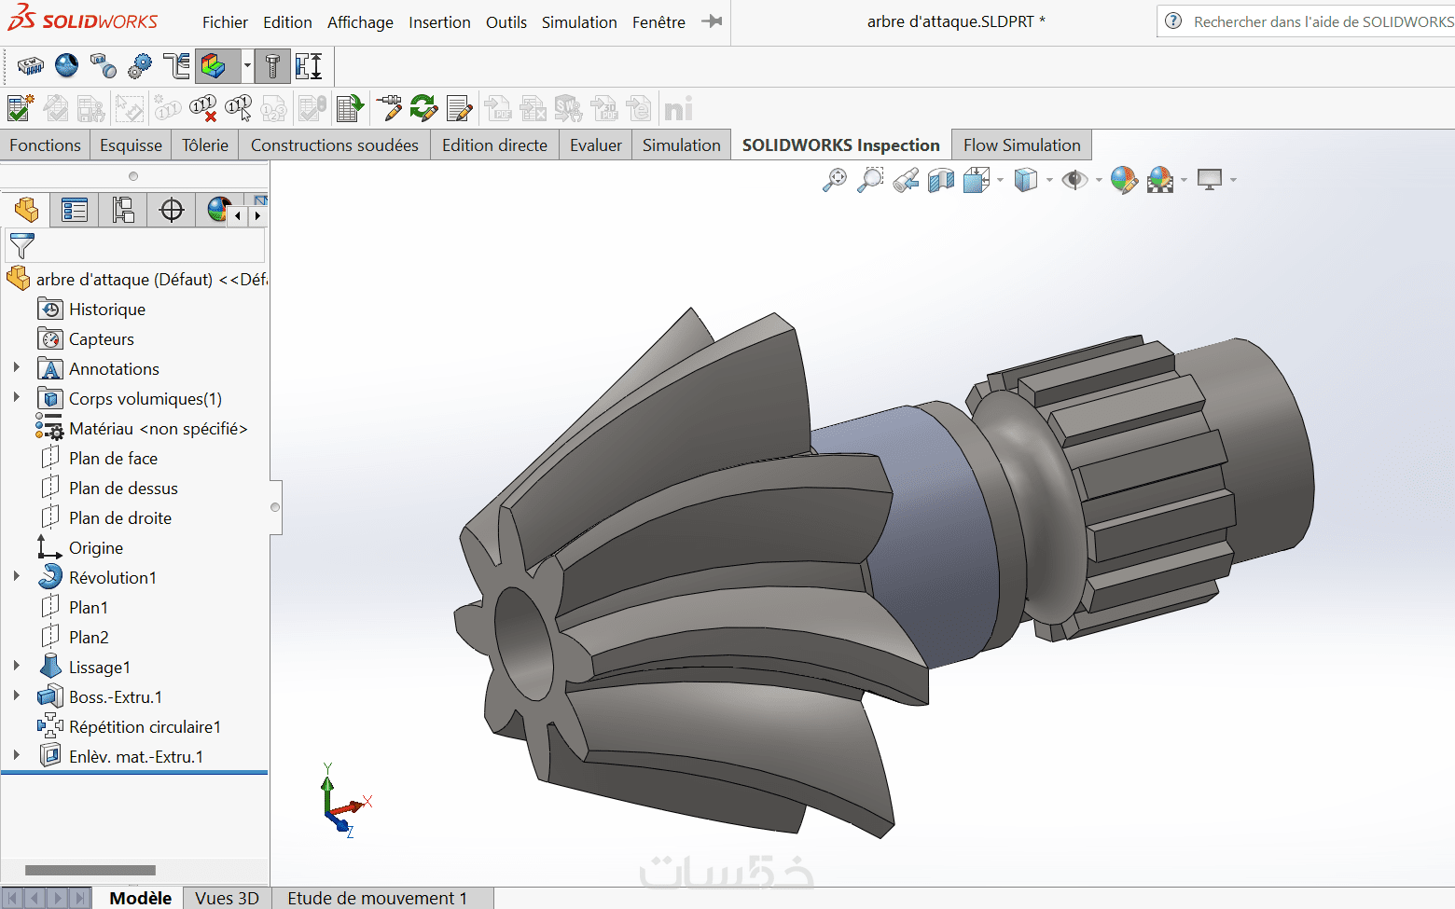This screenshot has height=909, width=1455.
Task: Toggle Hide/Show Items eye icon
Action: [1074, 180]
